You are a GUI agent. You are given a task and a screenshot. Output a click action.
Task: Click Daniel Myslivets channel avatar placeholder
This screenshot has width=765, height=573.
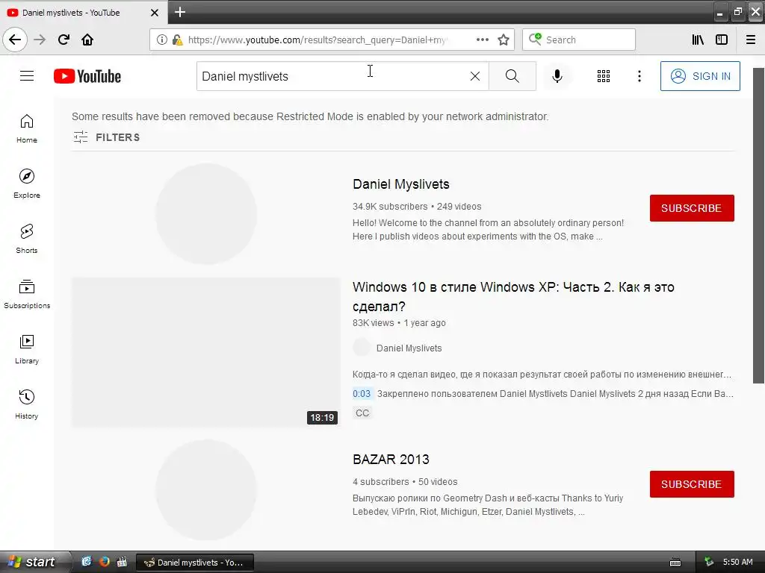click(x=206, y=213)
